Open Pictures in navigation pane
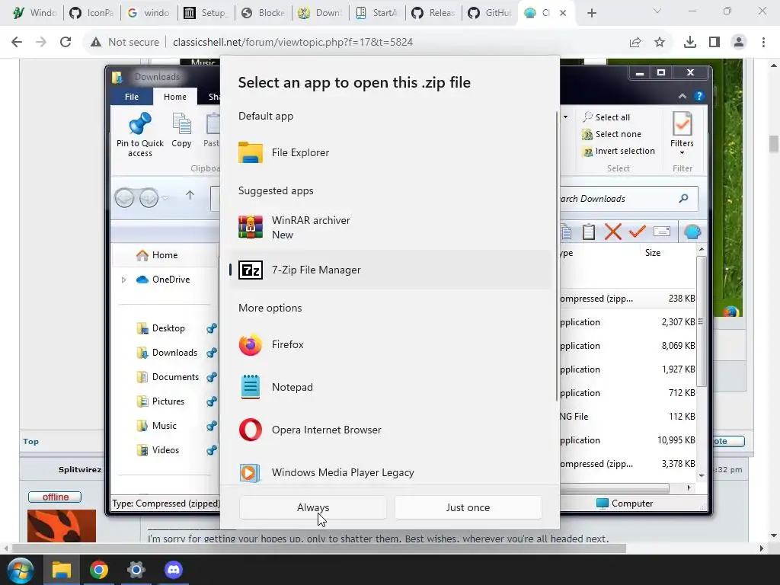 tap(160, 401)
